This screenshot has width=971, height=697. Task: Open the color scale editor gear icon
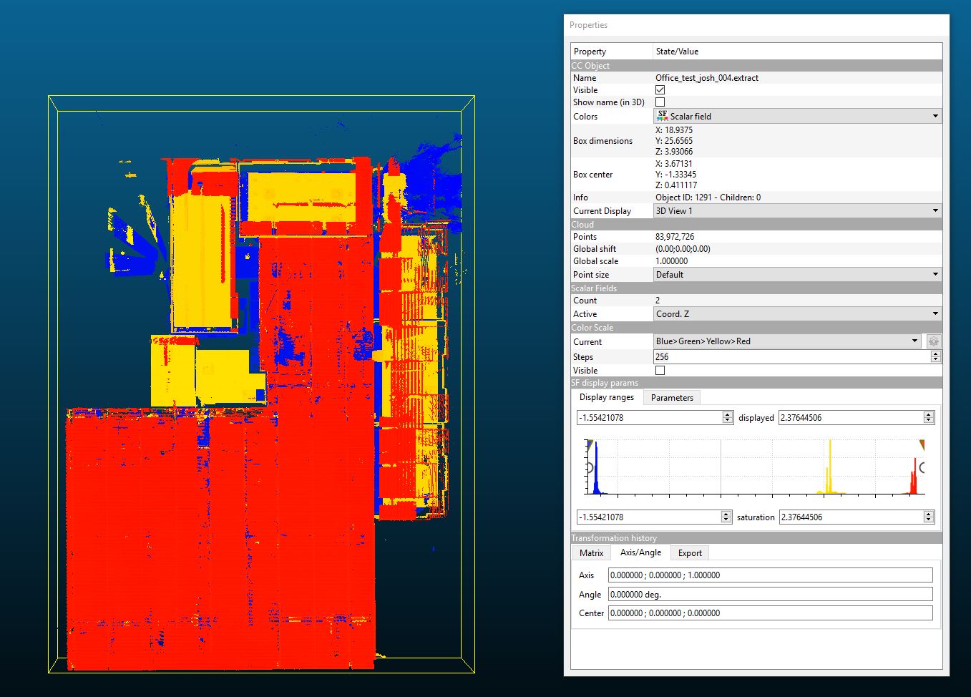(x=933, y=341)
